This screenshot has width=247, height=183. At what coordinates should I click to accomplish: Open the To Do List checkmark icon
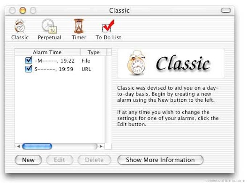(x=108, y=29)
